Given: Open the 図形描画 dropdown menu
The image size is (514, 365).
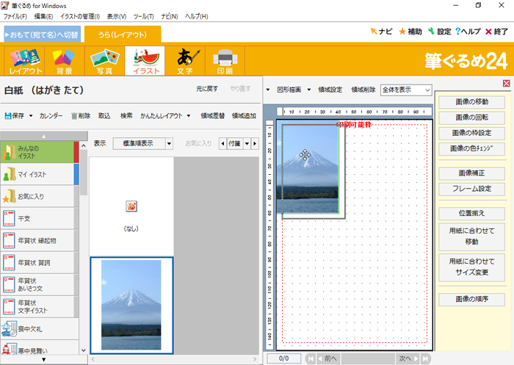Looking at the screenshot, I should (x=309, y=90).
